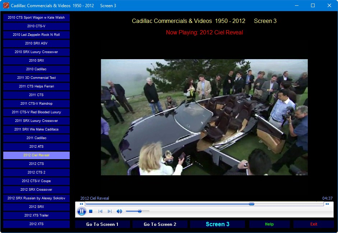Viewport: 338px width, 233px height.
Task: Click the fast forward arrows right of seek bar
Action: [327, 204]
